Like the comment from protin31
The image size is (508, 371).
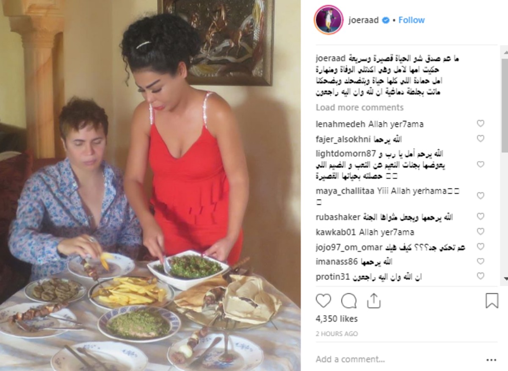480,276
